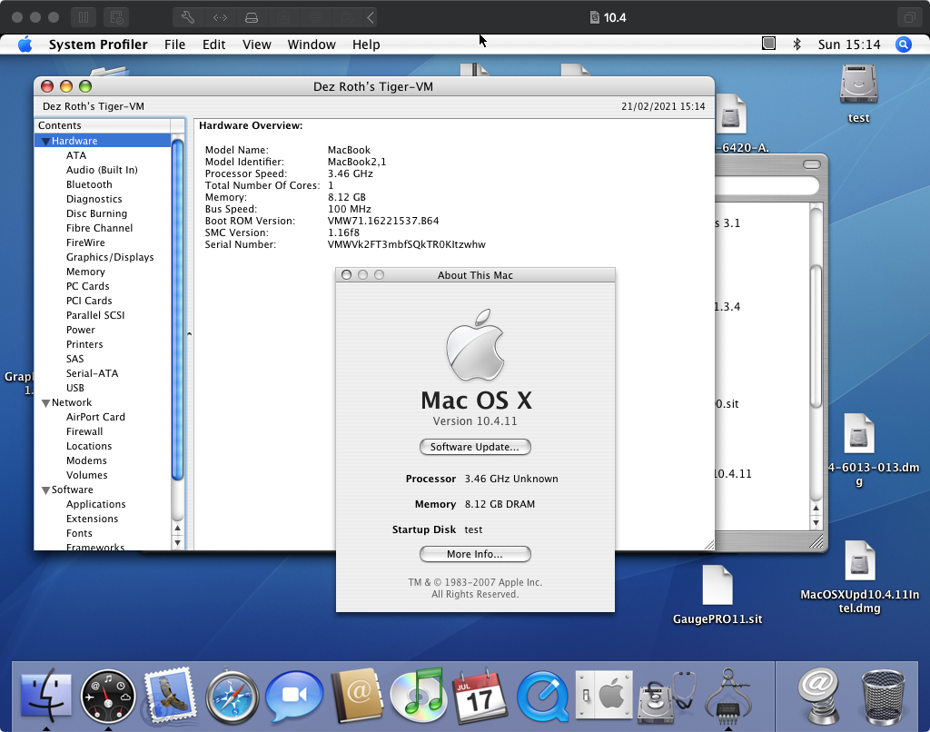
Task: Select Serial-ATA in Contents list
Action: coord(92,373)
